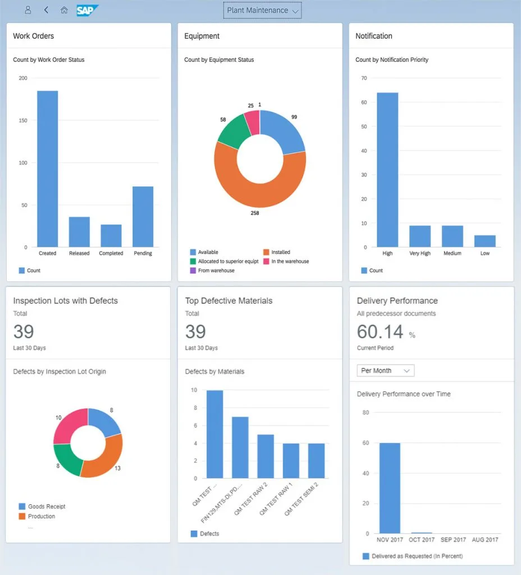The width and height of the screenshot is (521, 575).
Task: Open the user profile icon
Action: [x=28, y=10]
